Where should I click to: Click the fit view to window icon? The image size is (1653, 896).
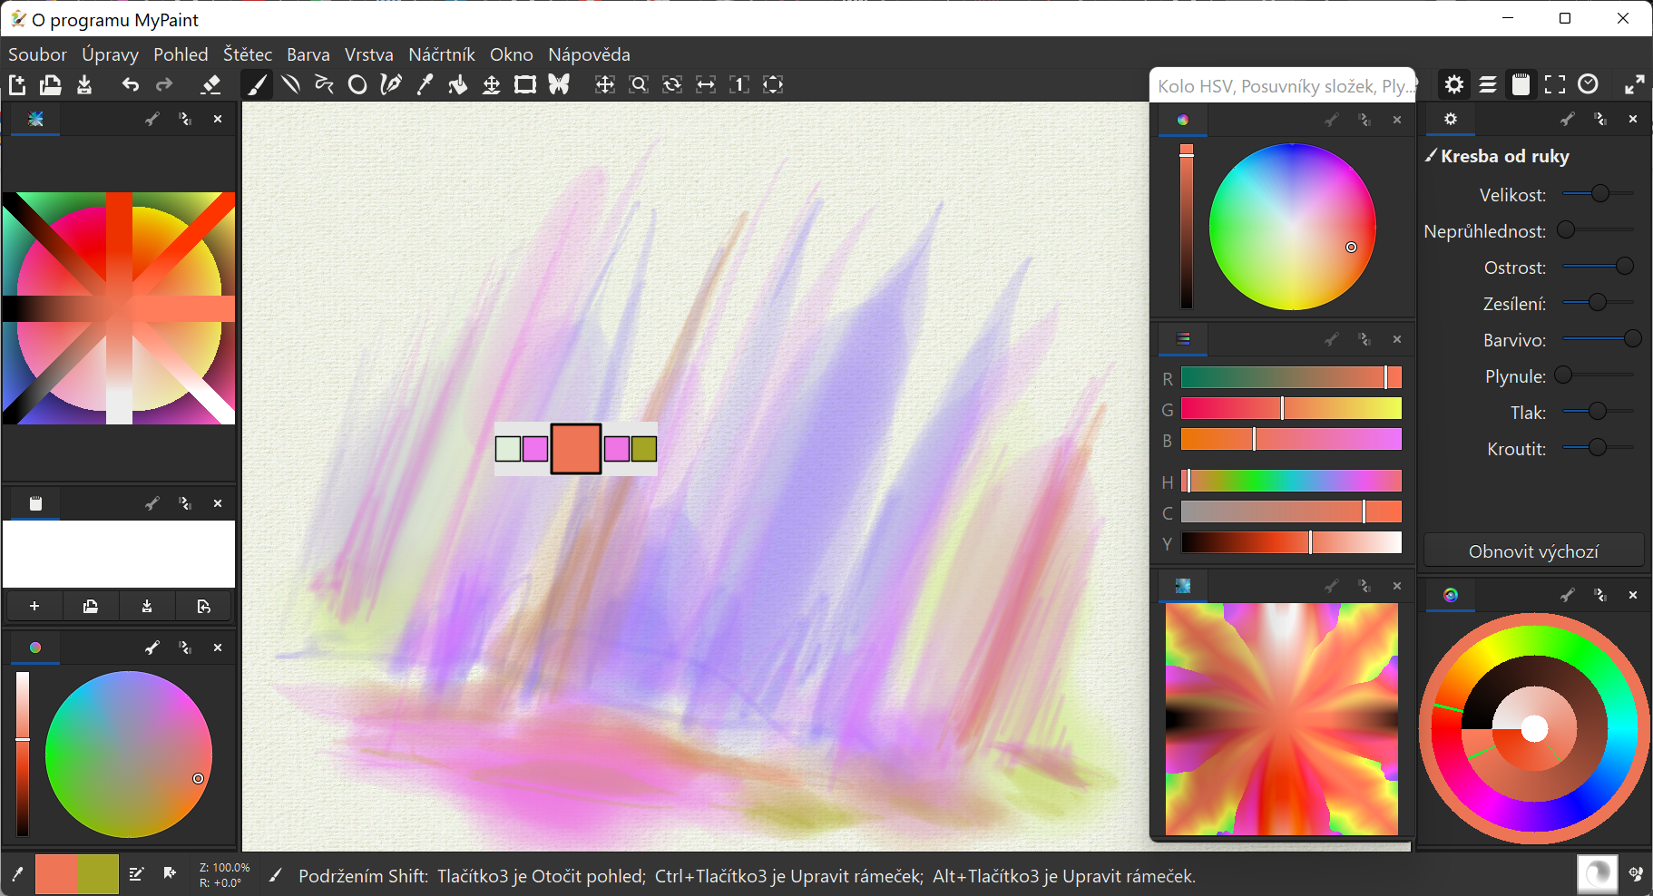pyautogui.click(x=773, y=85)
